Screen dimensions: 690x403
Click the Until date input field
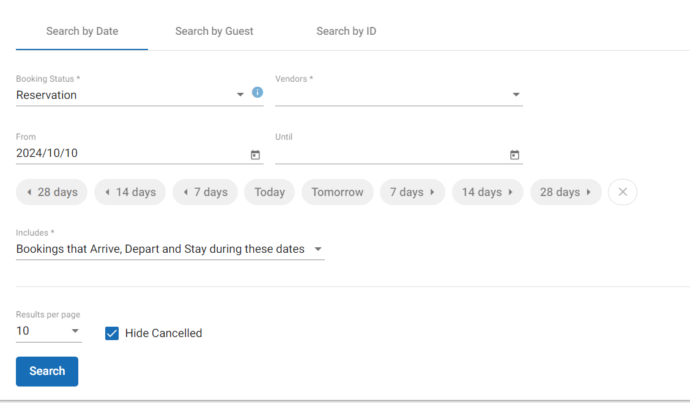[x=388, y=154]
